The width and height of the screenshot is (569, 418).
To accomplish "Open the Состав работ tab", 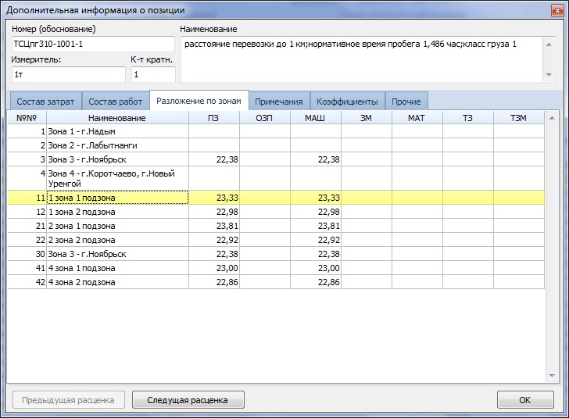I will pos(115,102).
